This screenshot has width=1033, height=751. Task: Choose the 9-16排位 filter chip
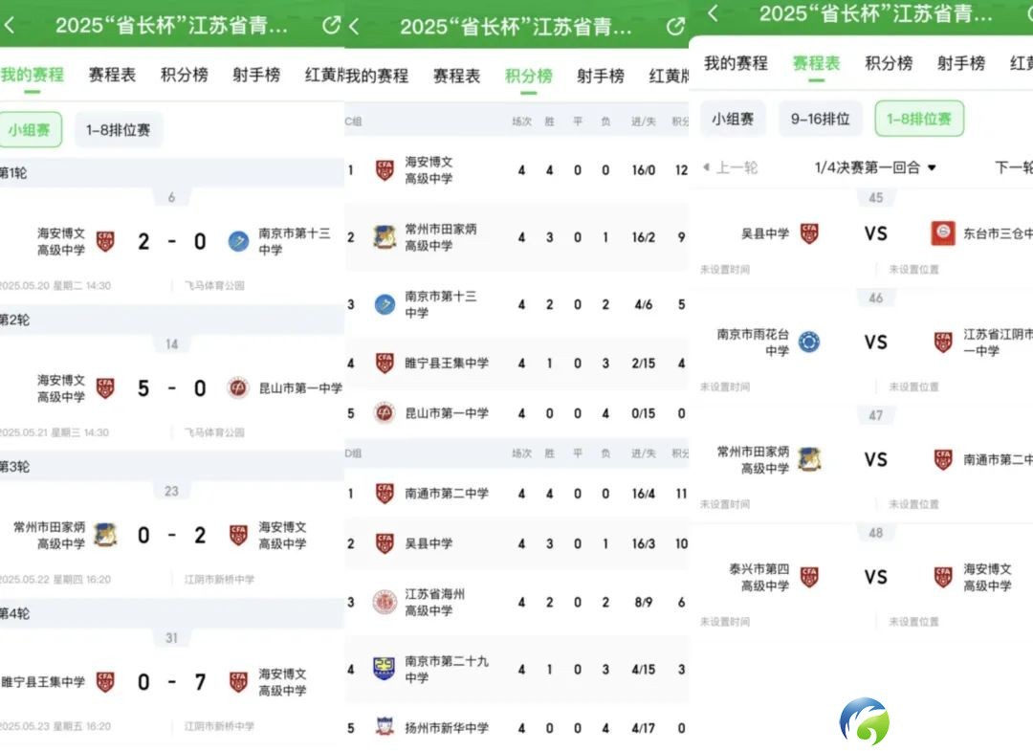click(x=821, y=120)
